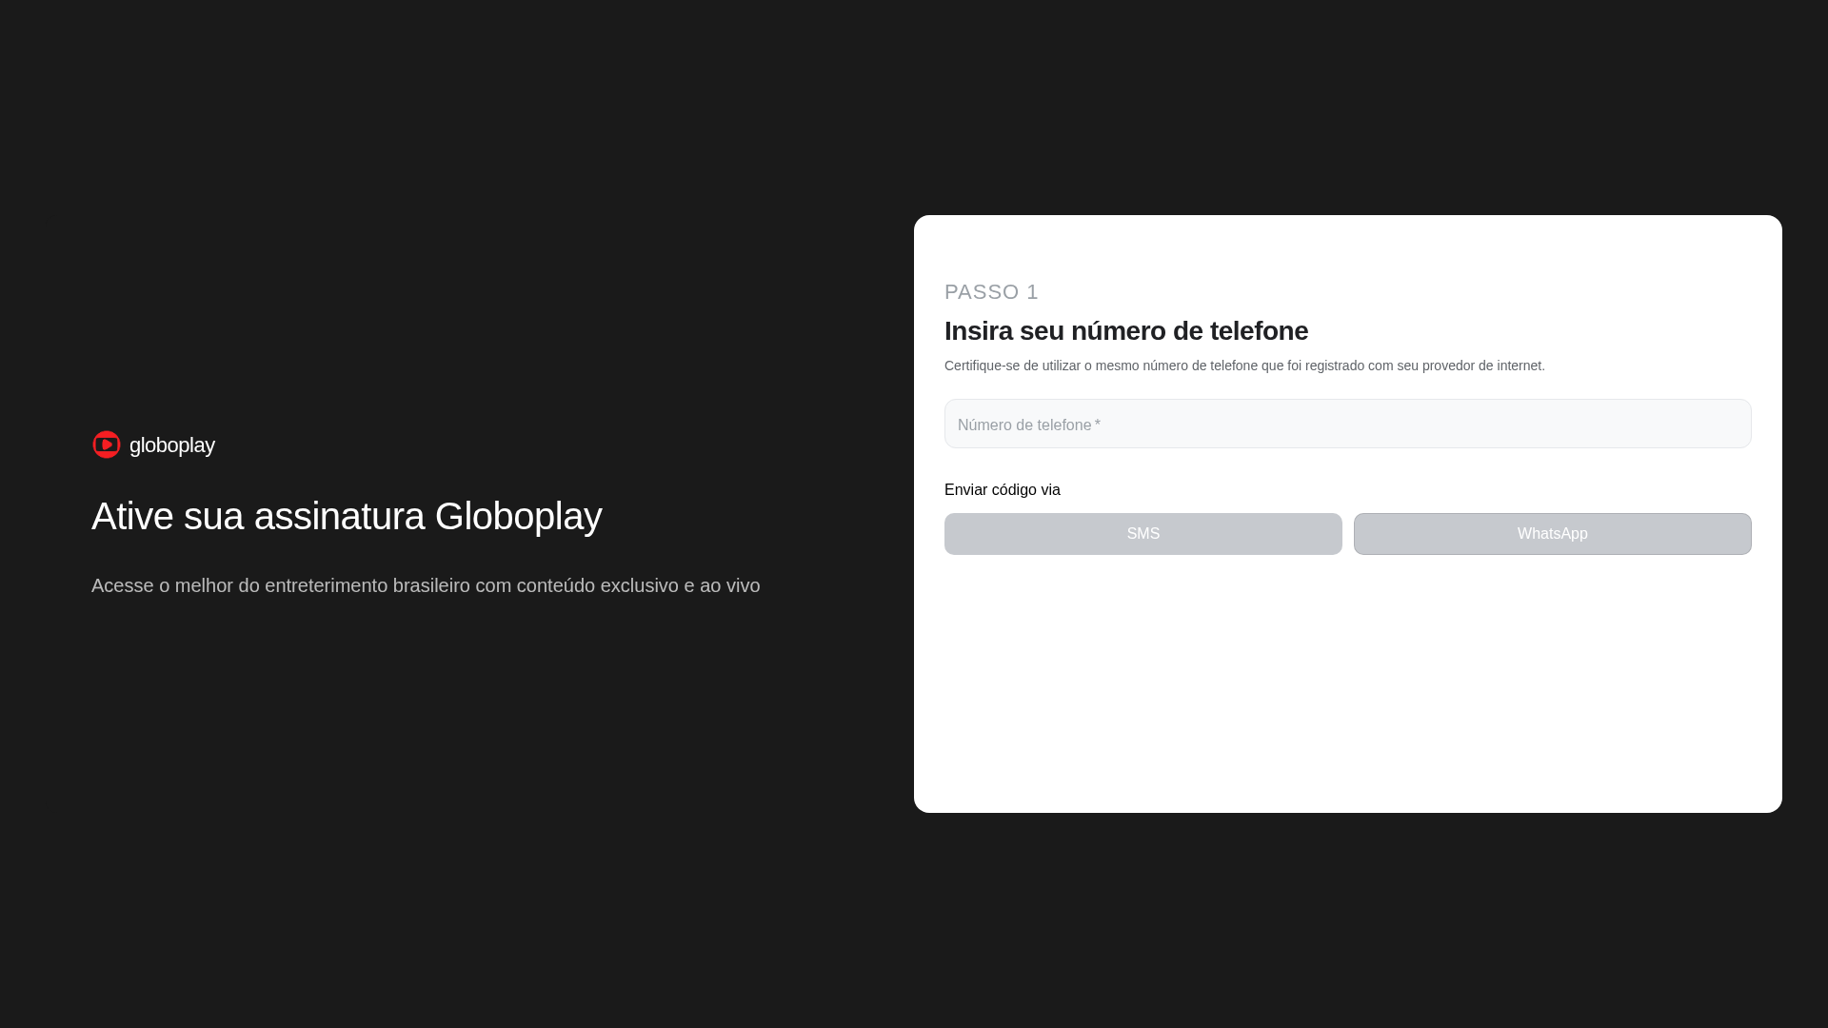Click the "PASSO 1" step label
The width and height of the screenshot is (1828, 1028).
point(991,292)
